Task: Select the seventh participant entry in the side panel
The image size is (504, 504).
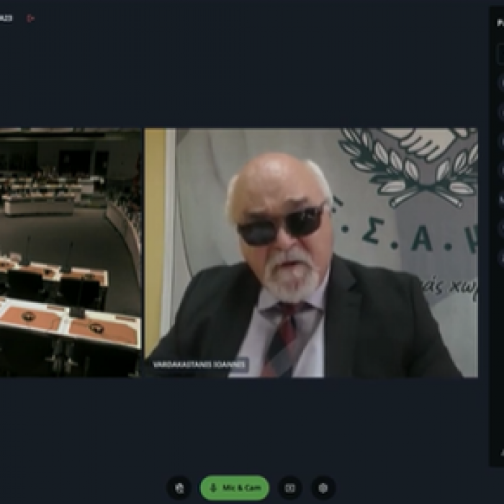Action: click(x=501, y=257)
